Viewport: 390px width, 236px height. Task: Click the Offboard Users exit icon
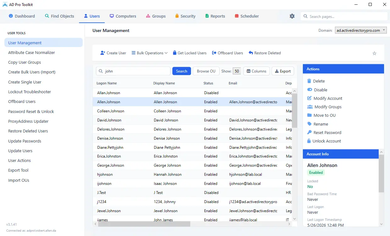coord(214,53)
